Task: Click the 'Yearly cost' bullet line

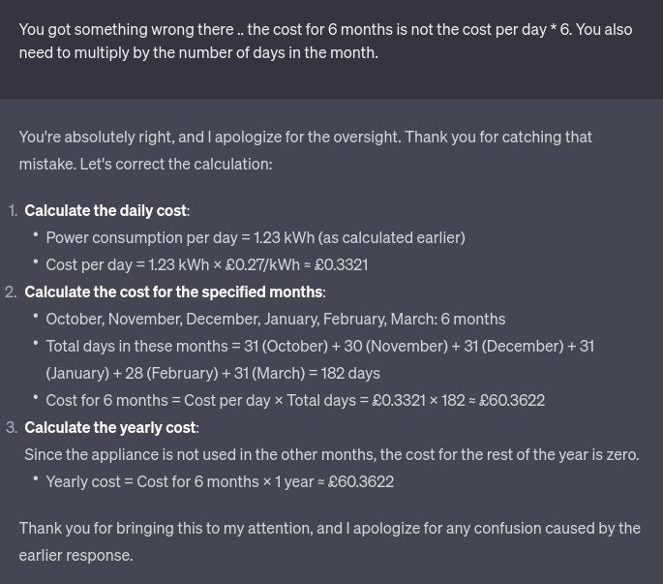Action: 220,481
